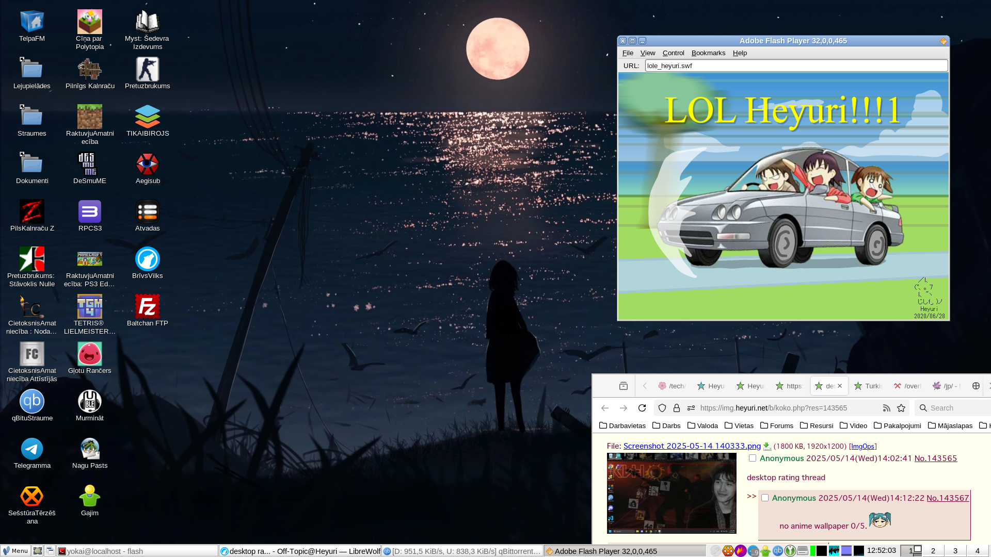Image resolution: width=991 pixels, height=557 pixels.
Task: Switch to the Turkis browser tab
Action: click(868, 386)
